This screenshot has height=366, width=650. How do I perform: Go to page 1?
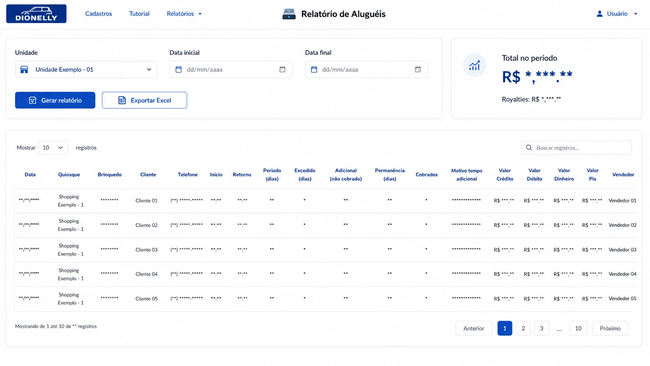coord(505,328)
